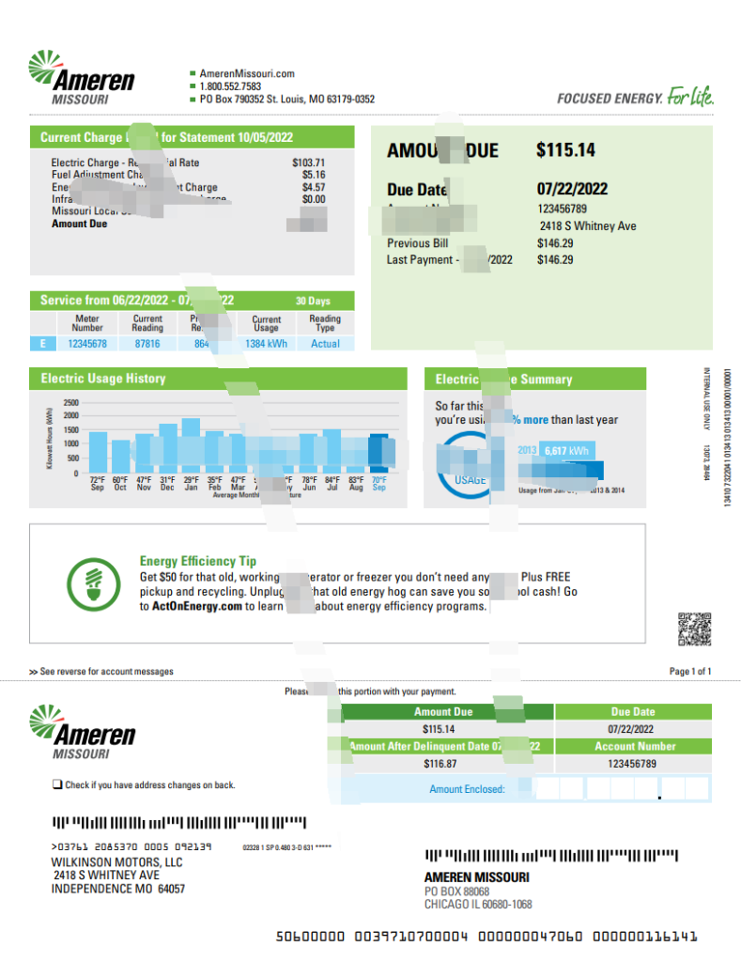Click the Amount Enclosed entry boxes

click(623, 788)
